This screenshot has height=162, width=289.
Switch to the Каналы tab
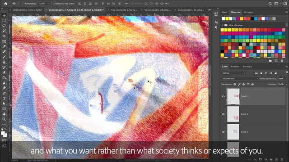(x=235, y=67)
